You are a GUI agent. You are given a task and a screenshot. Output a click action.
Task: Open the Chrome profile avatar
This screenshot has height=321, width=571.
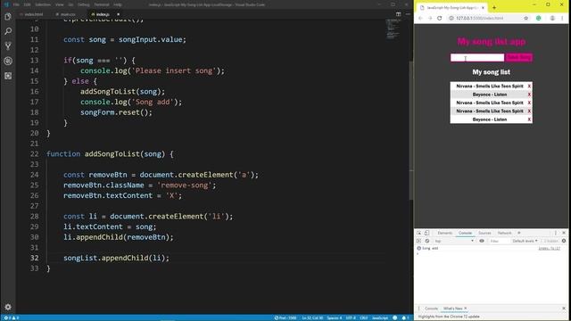coord(552,18)
